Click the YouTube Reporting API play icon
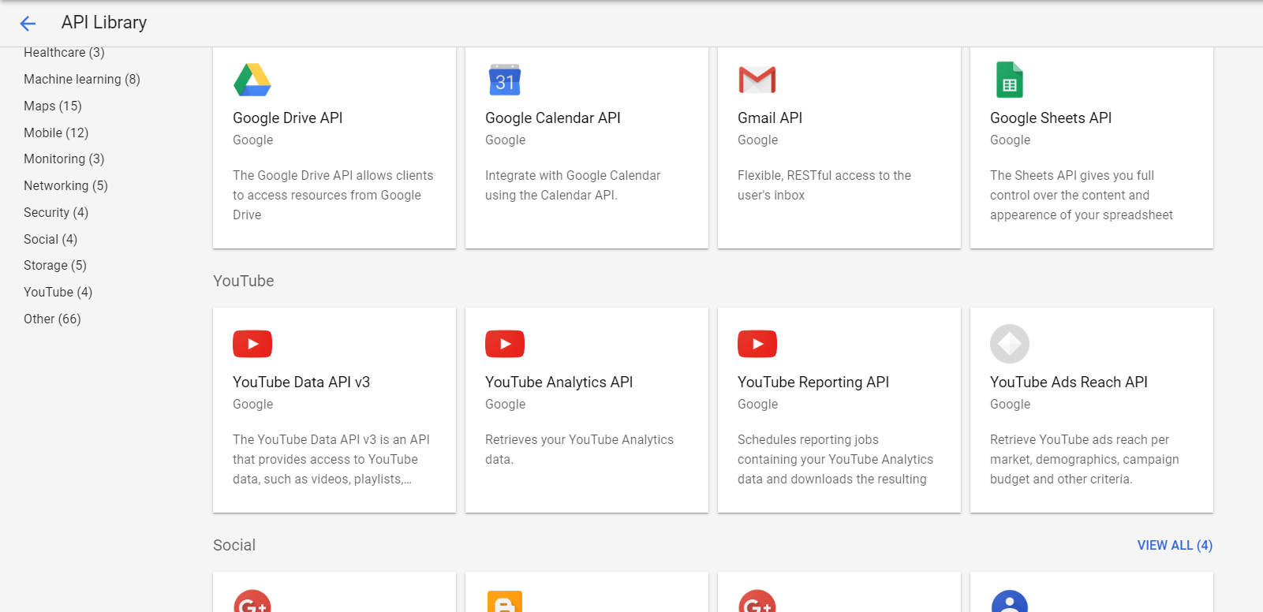The width and height of the screenshot is (1263, 612). point(757,344)
